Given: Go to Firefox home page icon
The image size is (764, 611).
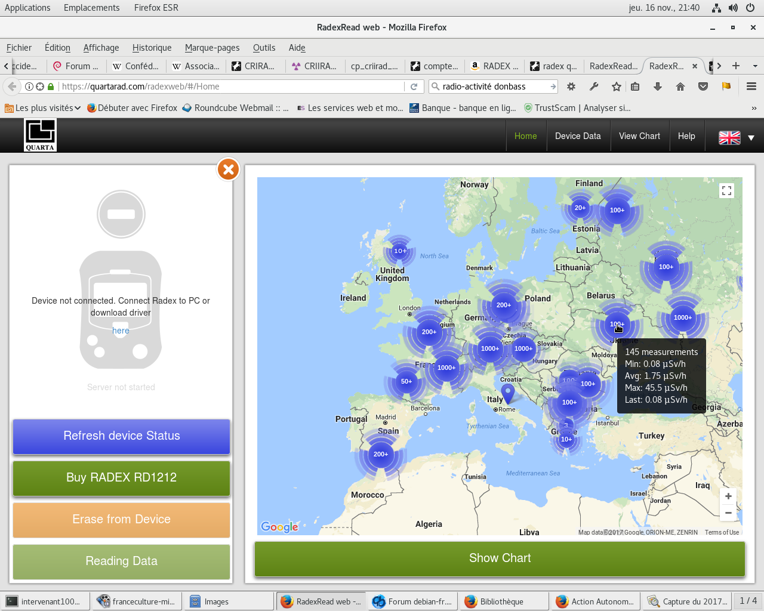Looking at the screenshot, I should (x=680, y=87).
